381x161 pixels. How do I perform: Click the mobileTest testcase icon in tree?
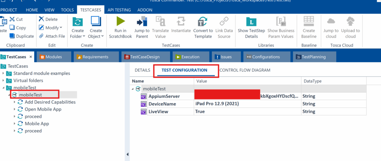pyautogui.click(x=15, y=95)
